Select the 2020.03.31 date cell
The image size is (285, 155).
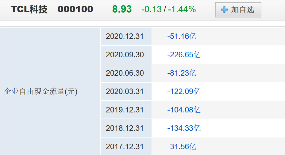(x=125, y=92)
